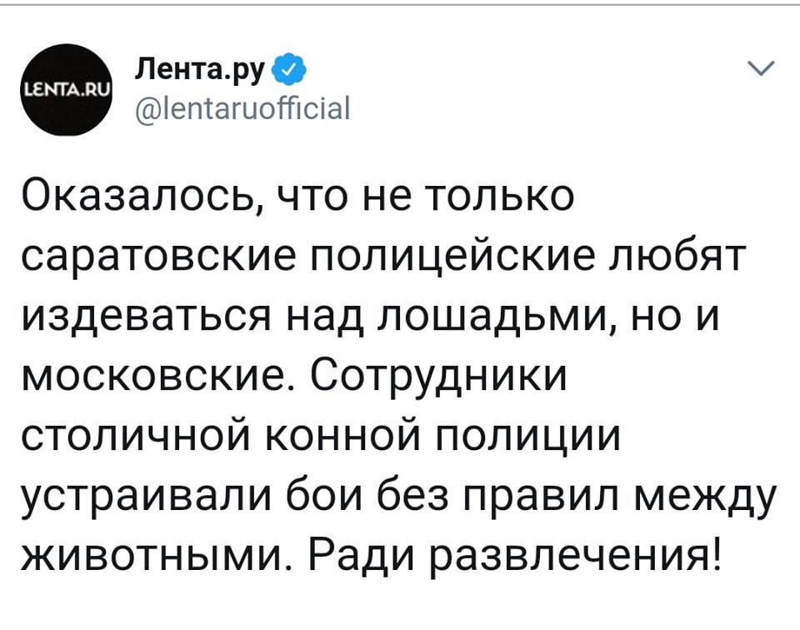Open the @lentaruofficial handle link
800x630 pixels.
pyautogui.click(x=242, y=107)
